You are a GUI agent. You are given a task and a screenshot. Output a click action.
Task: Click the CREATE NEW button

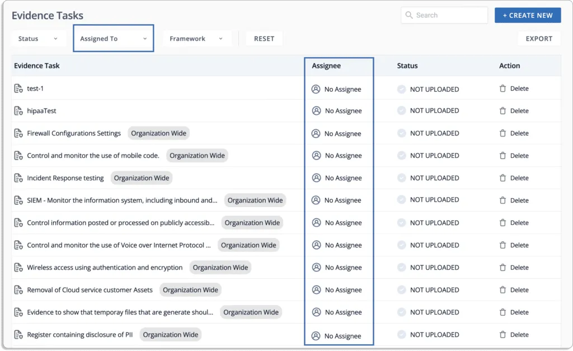point(528,15)
